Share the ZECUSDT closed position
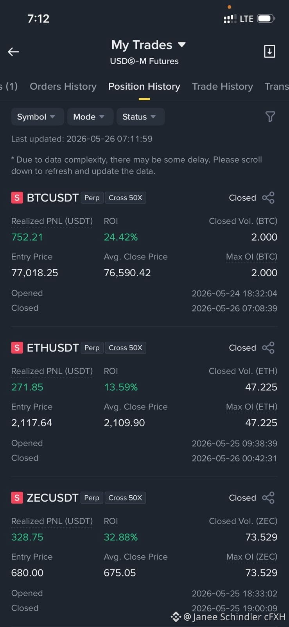This screenshot has height=627, width=289. coord(268,498)
